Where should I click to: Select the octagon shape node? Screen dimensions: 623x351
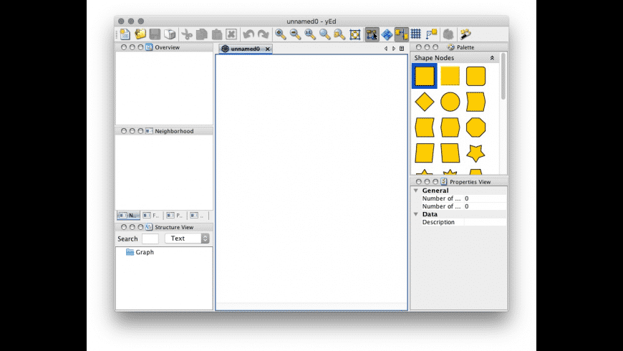coord(475,128)
